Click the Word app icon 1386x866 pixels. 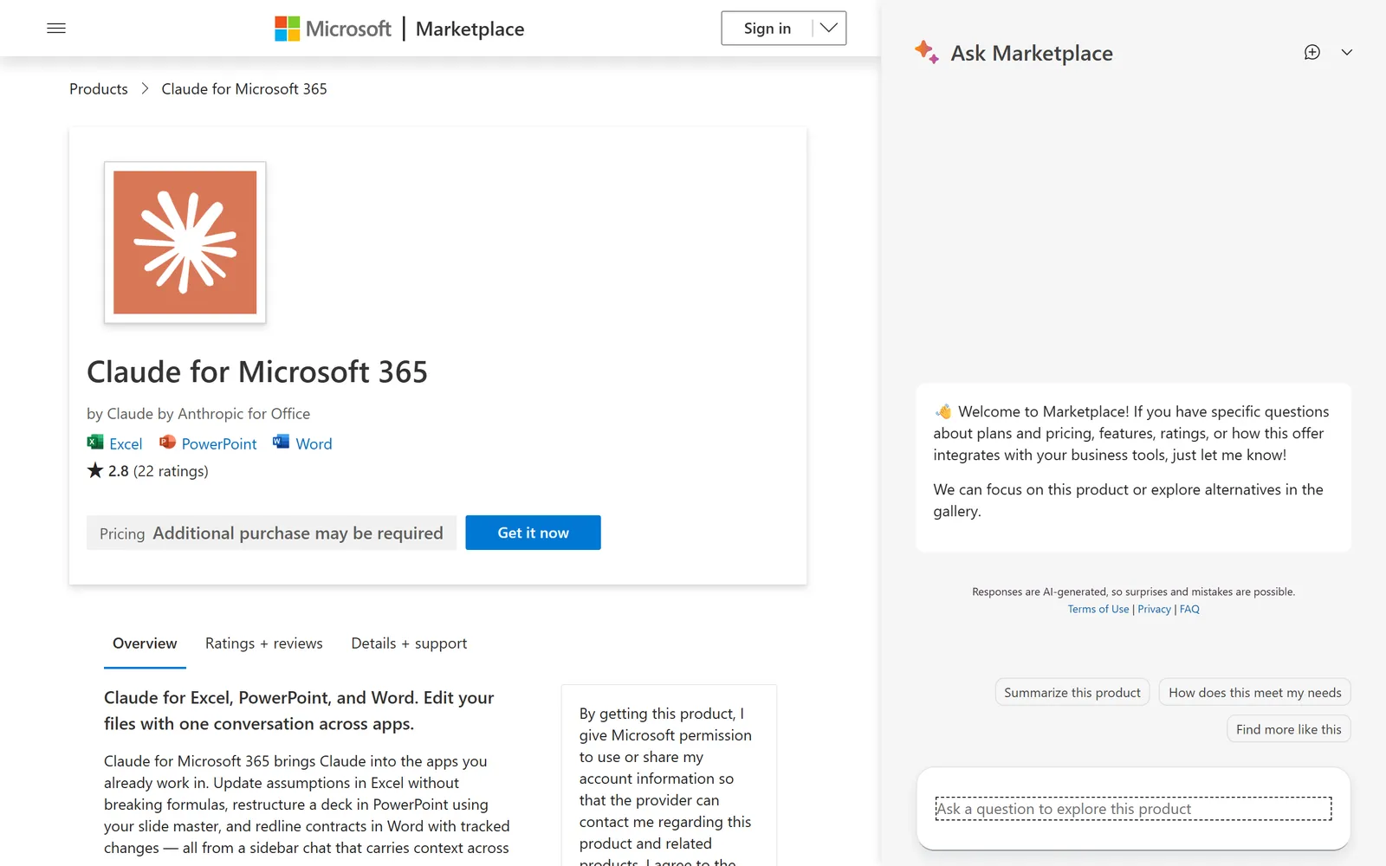pos(281,443)
